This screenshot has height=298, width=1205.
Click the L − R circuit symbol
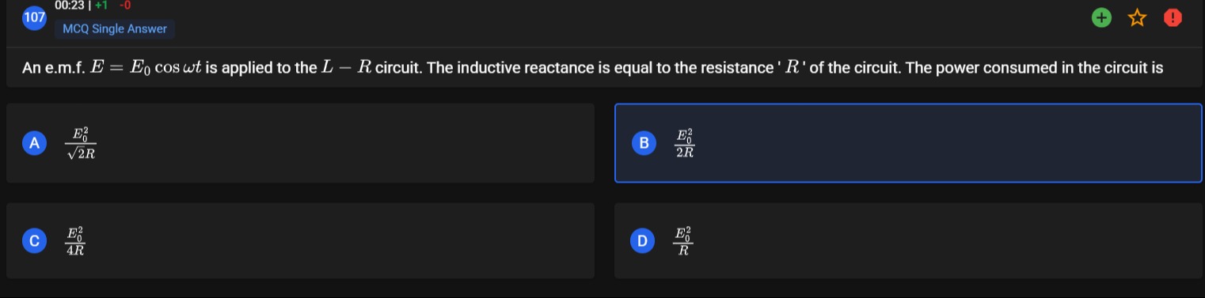coord(346,68)
